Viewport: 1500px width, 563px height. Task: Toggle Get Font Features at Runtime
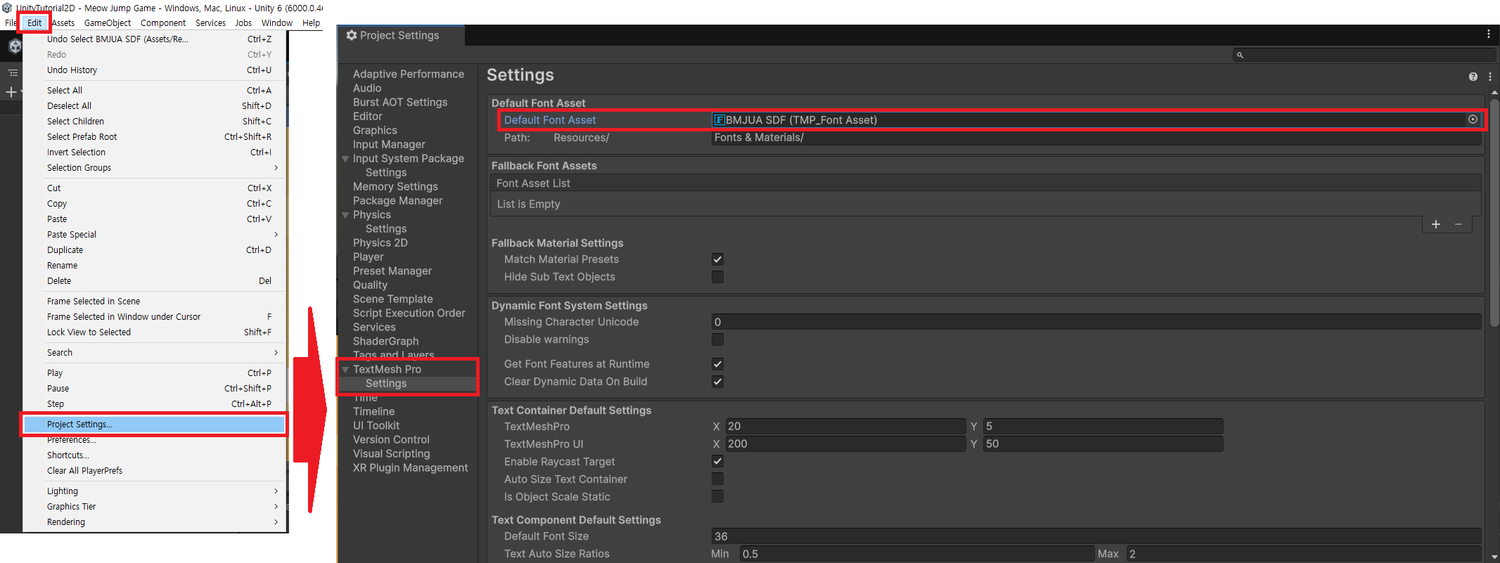point(717,364)
